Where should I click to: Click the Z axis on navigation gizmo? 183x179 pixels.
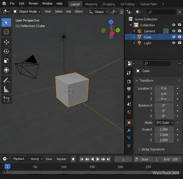[111, 22]
